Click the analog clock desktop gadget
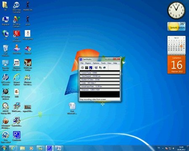Screen dimensions: 189x151 176,10
